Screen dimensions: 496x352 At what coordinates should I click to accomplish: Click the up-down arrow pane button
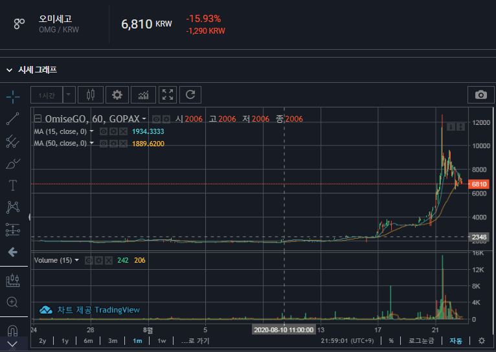[x=460, y=127]
